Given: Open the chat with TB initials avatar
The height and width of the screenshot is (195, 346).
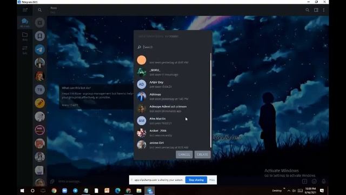Looking at the screenshot, I should (39, 90).
